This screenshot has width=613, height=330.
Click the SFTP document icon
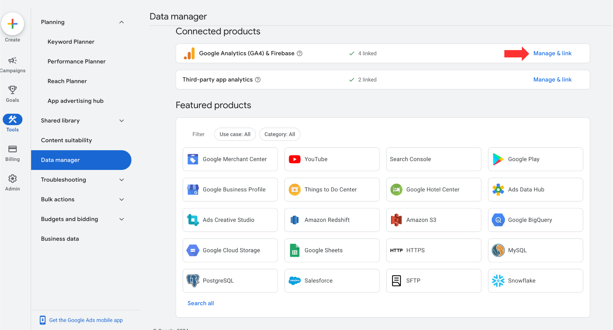(396, 281)
